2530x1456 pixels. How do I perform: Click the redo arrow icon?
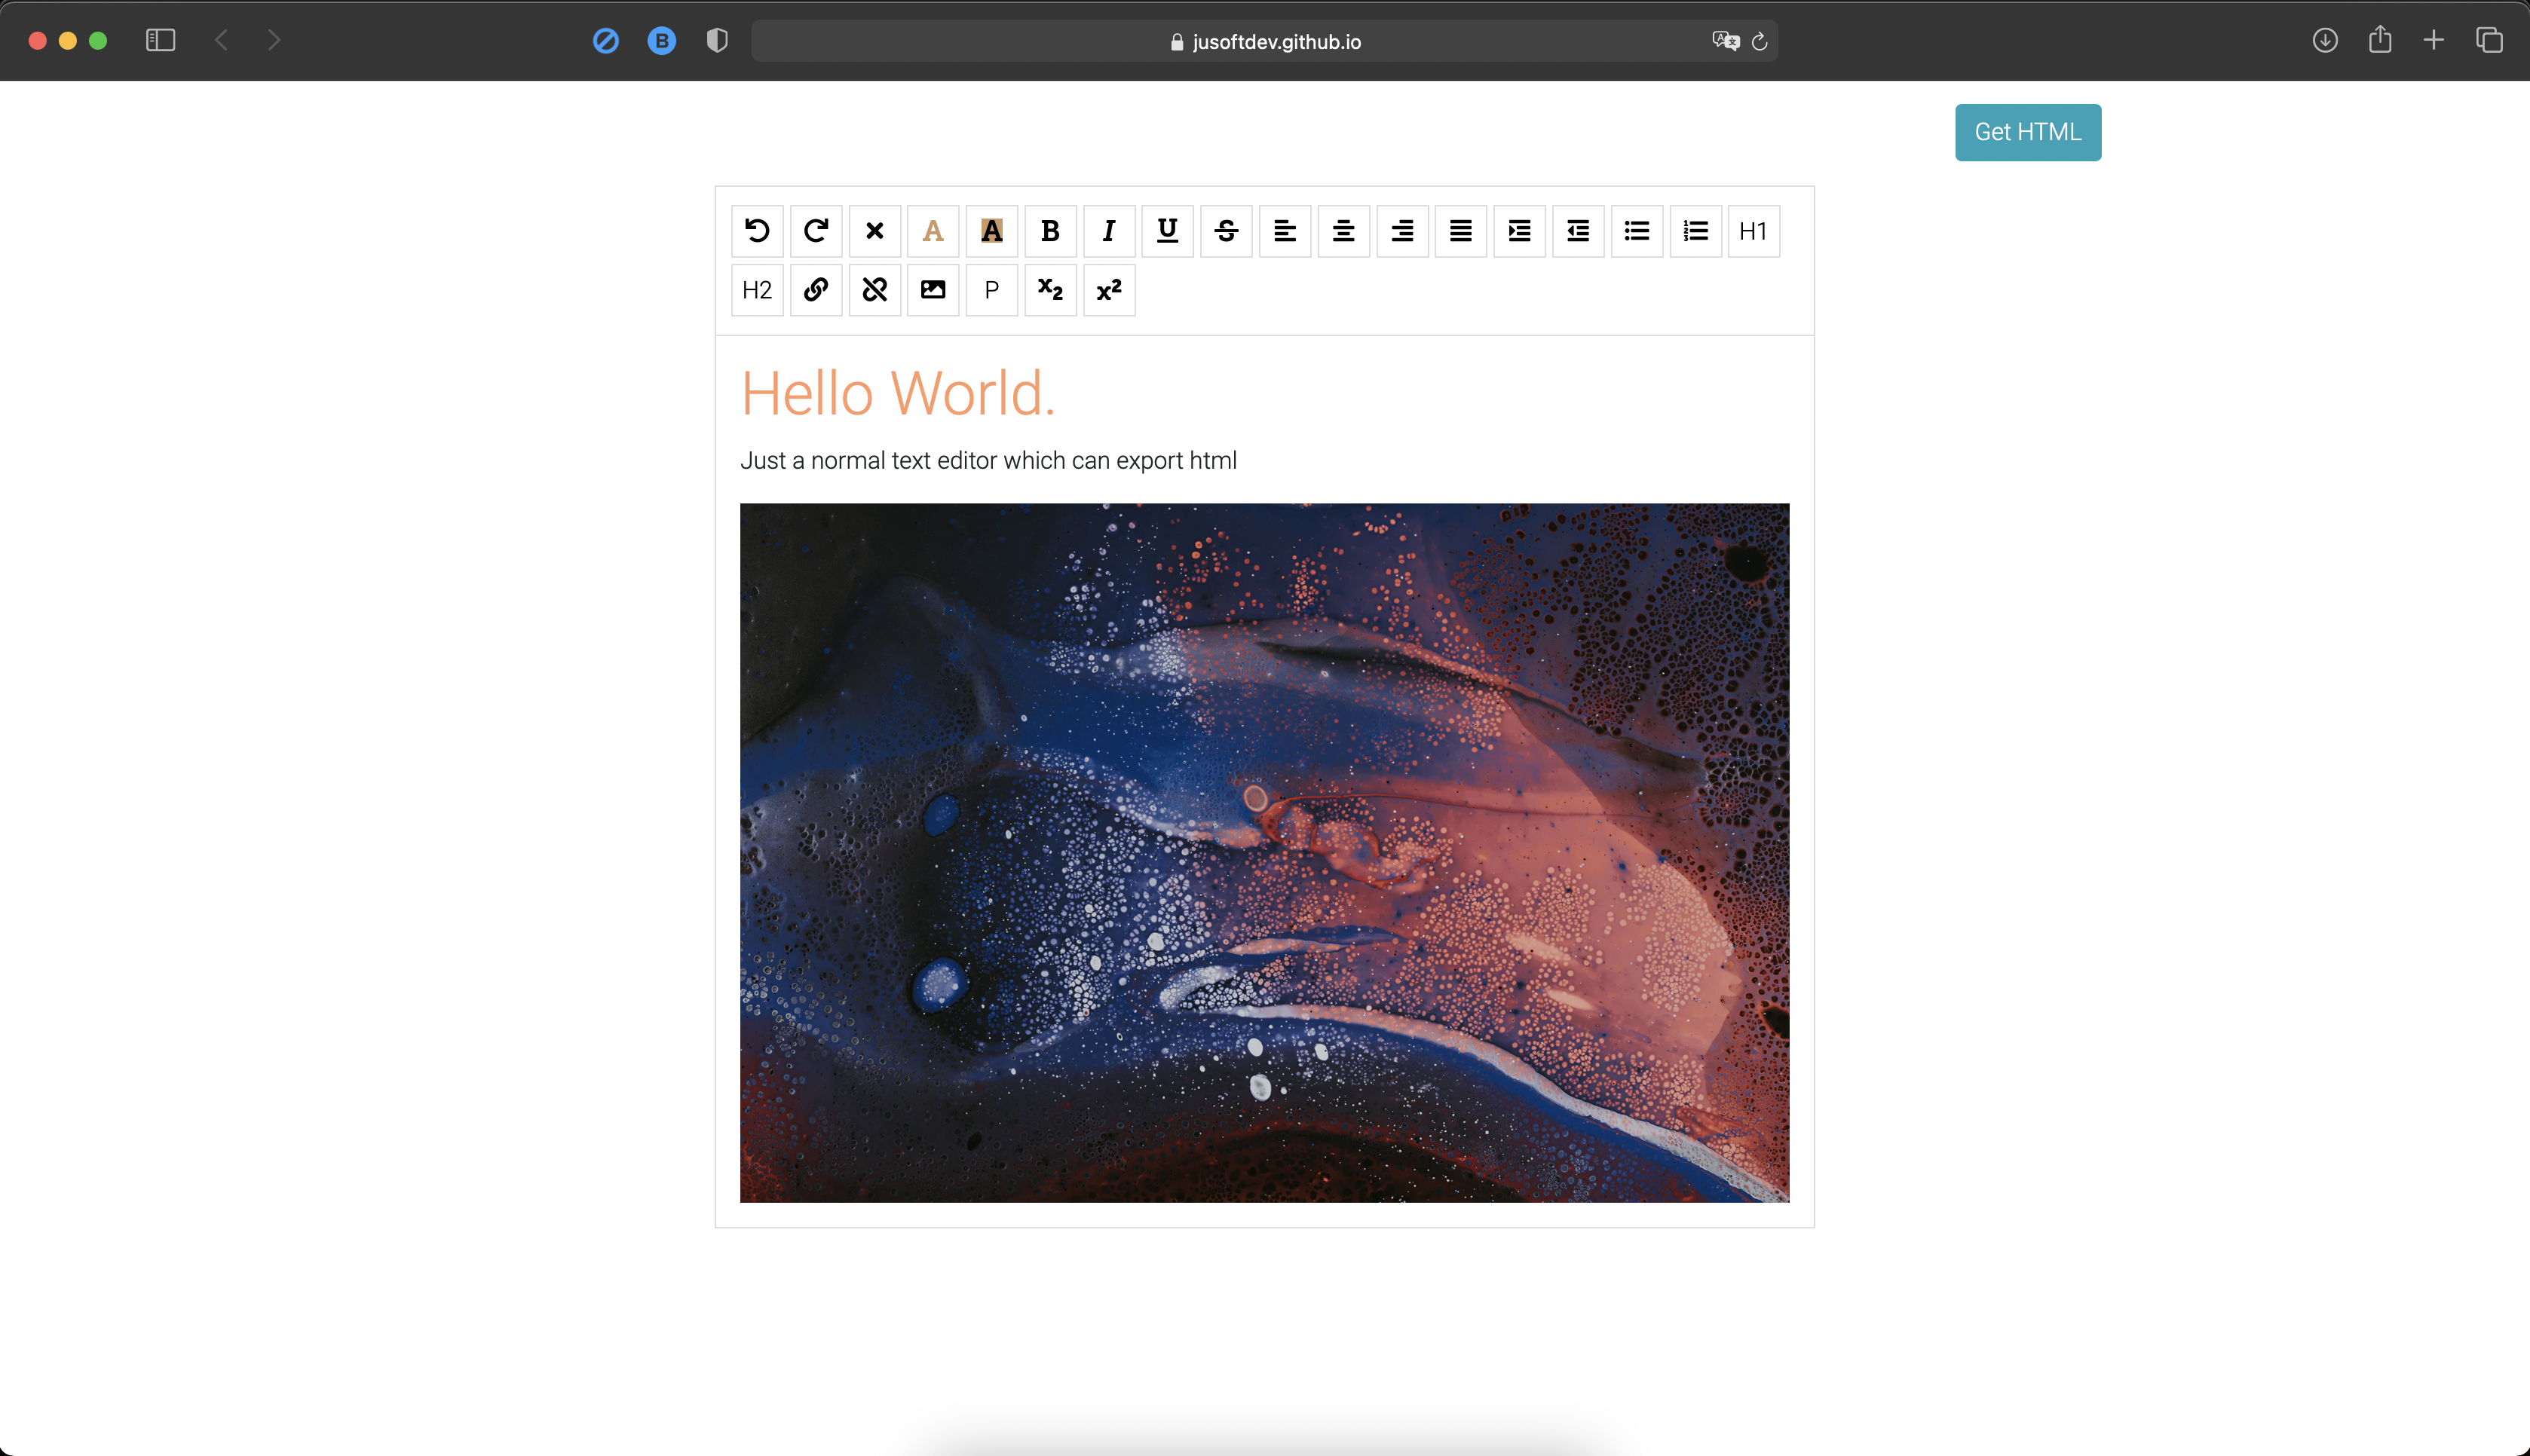[816, 231]
